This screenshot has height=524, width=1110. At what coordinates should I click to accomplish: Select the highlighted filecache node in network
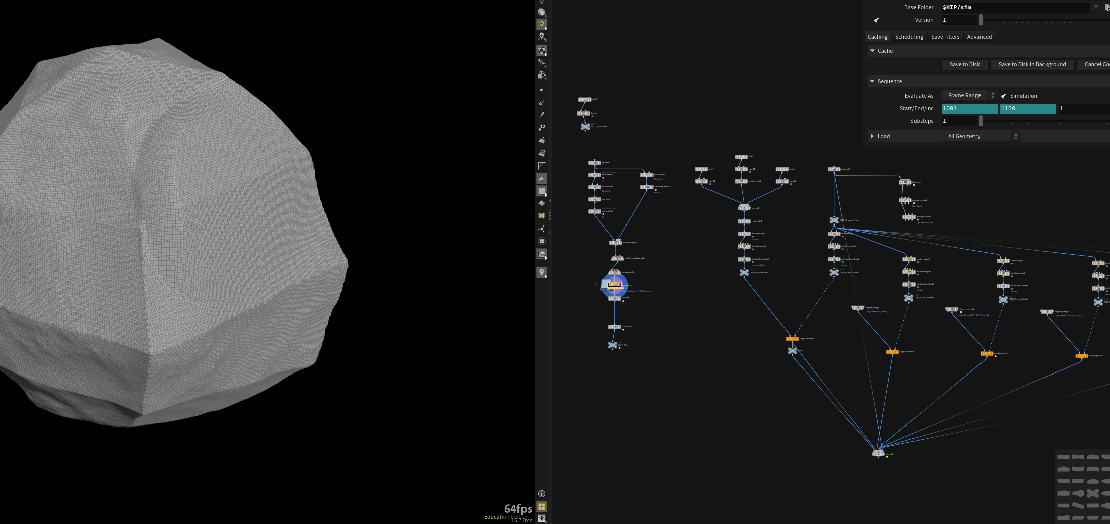614,285
